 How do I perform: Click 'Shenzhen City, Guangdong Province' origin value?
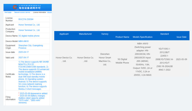[x=31, y=47]
